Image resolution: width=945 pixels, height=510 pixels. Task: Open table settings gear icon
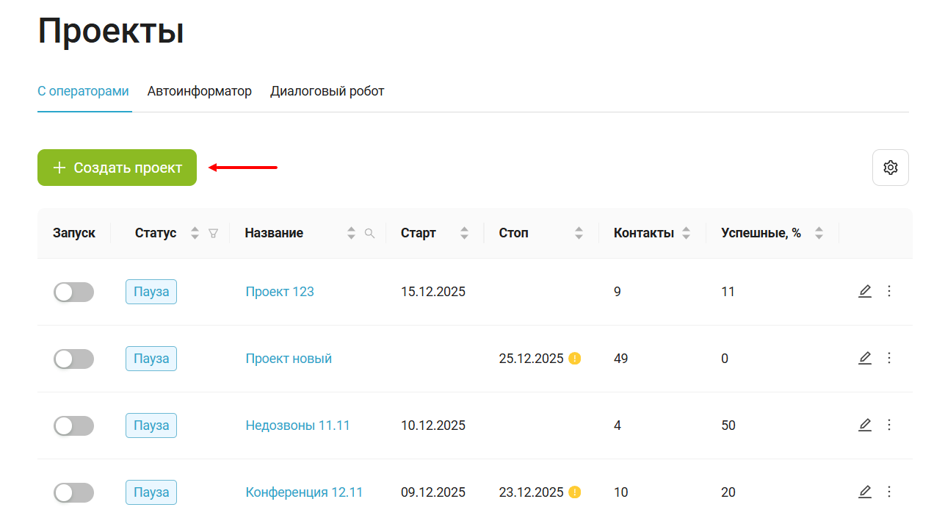point(890,168)
